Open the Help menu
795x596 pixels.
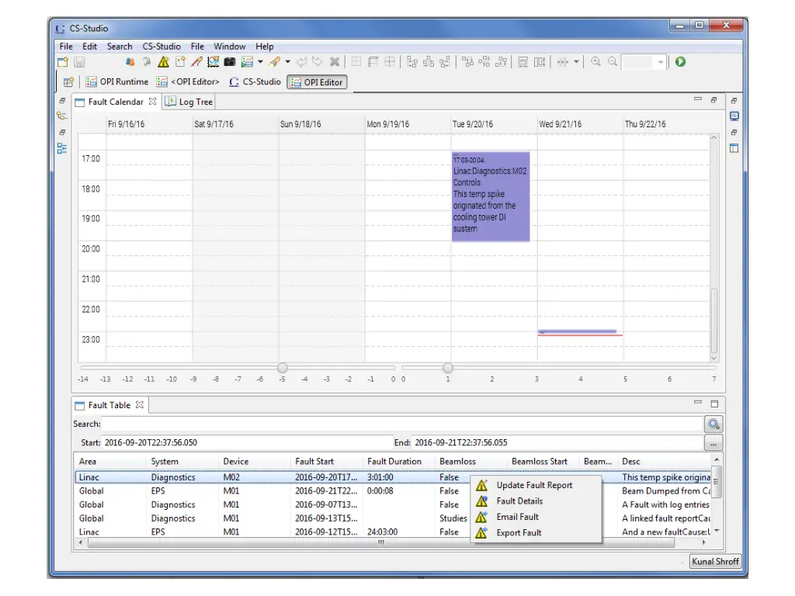pos(264,46)
